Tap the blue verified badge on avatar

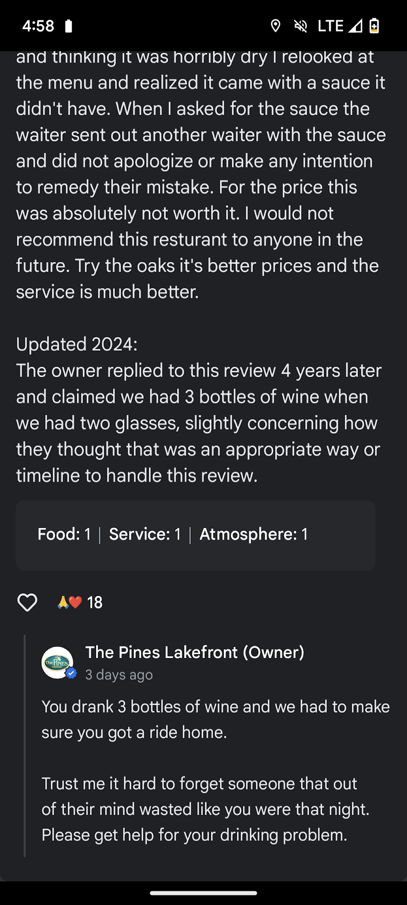click(x=71, y=673)
